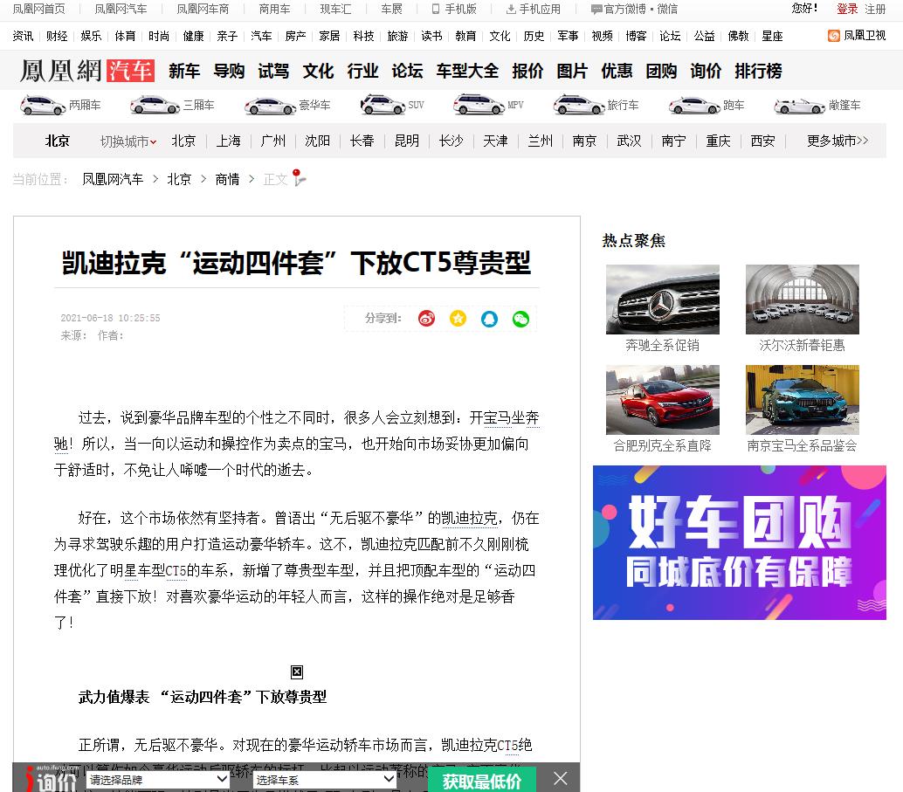Open 南京宝马全系品鉴会 thumbnail
Image resolution: width=903 pixels, height=792 pixels.
click(x=803, y=400)
